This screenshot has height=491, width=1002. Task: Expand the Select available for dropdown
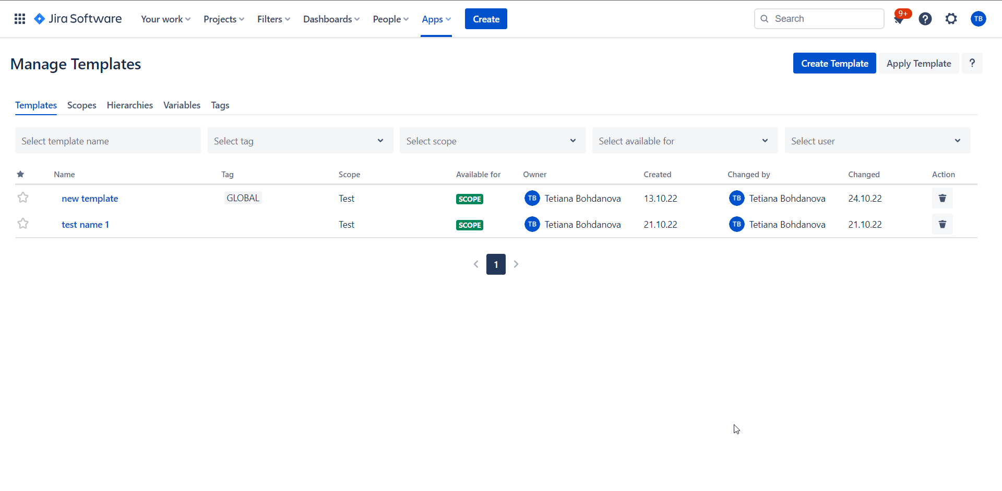[685, 141]
